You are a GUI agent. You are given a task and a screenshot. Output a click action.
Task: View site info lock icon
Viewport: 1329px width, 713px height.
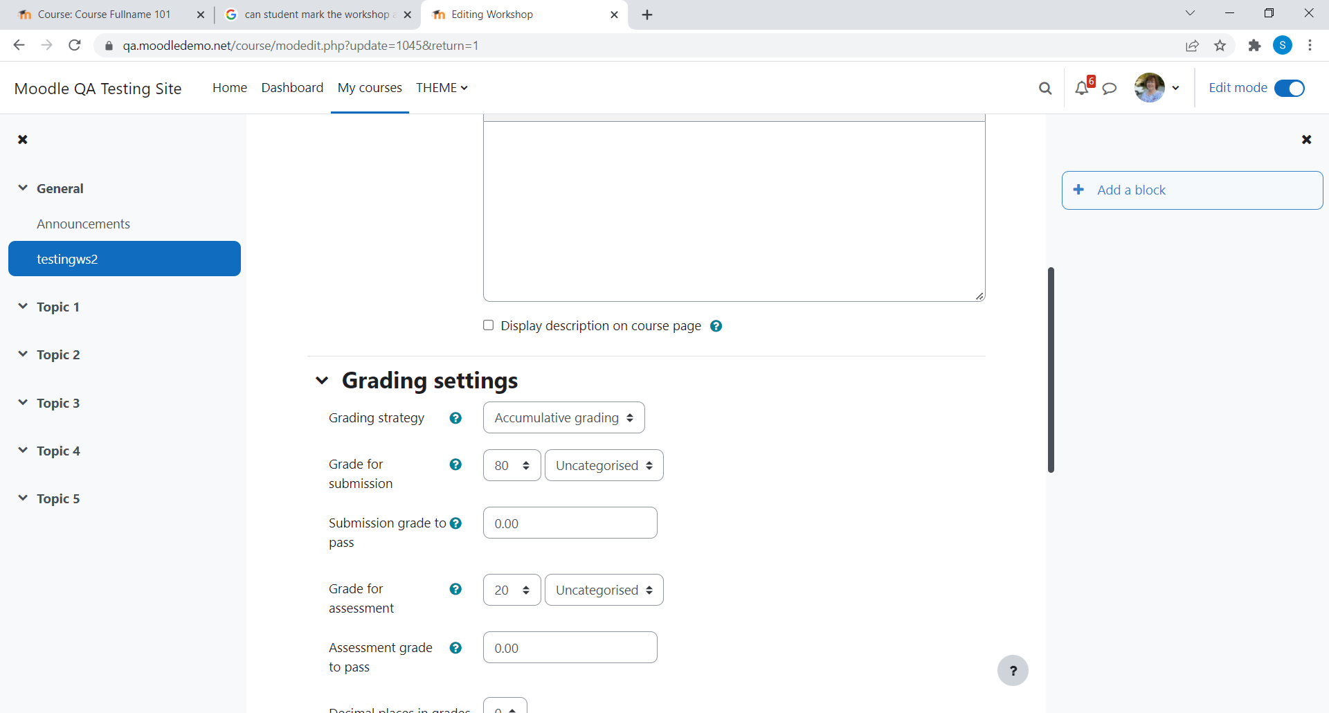[x=109, y=46]
